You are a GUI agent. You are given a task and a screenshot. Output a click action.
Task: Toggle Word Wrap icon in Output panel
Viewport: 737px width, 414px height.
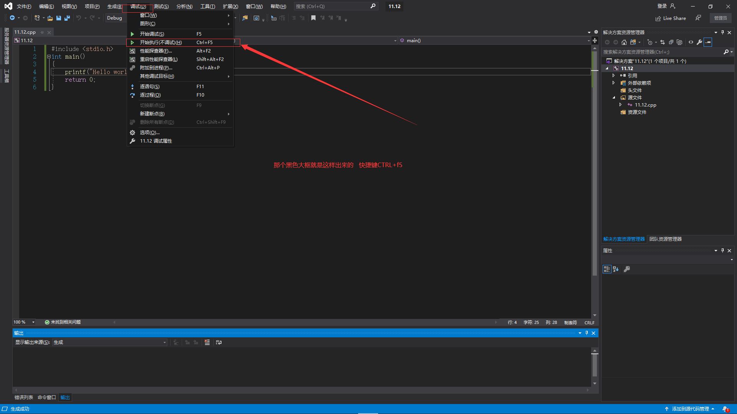[x=219, y=342]
